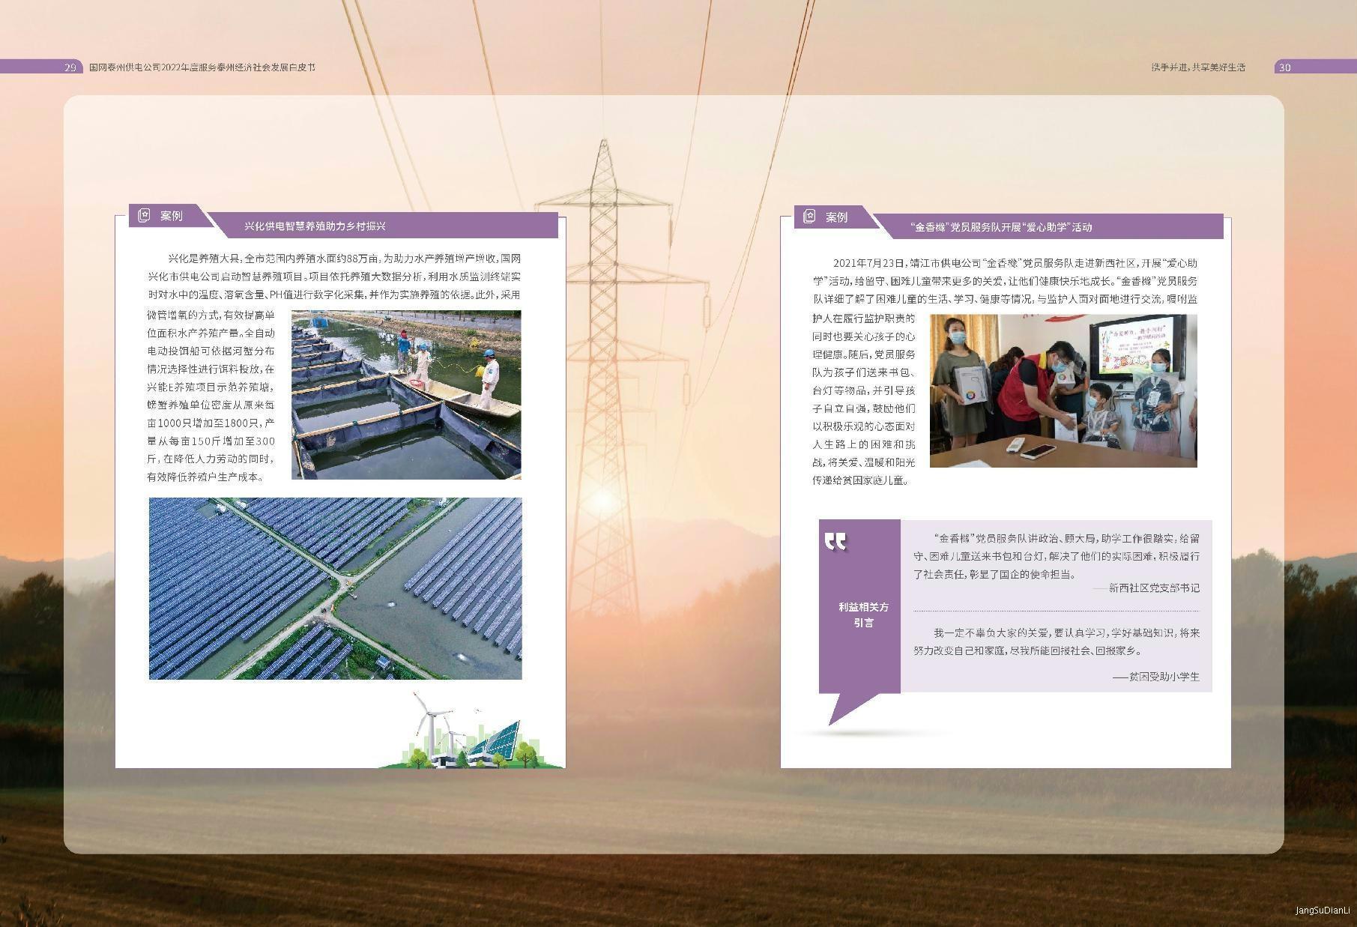This screenshot has height=927, width=1357.
Task: Click the title 兴化供电智慧养殖助力乡村振兴
Action: tap(315, 226)
